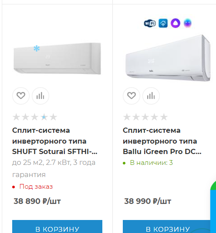Add SHUFT Soturai to favorites heart
The width and height of the screenshot is (216, 233).
tap(21, 96)
